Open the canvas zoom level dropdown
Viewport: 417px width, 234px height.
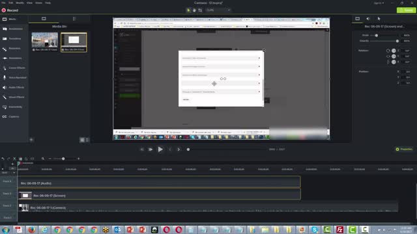218,10
